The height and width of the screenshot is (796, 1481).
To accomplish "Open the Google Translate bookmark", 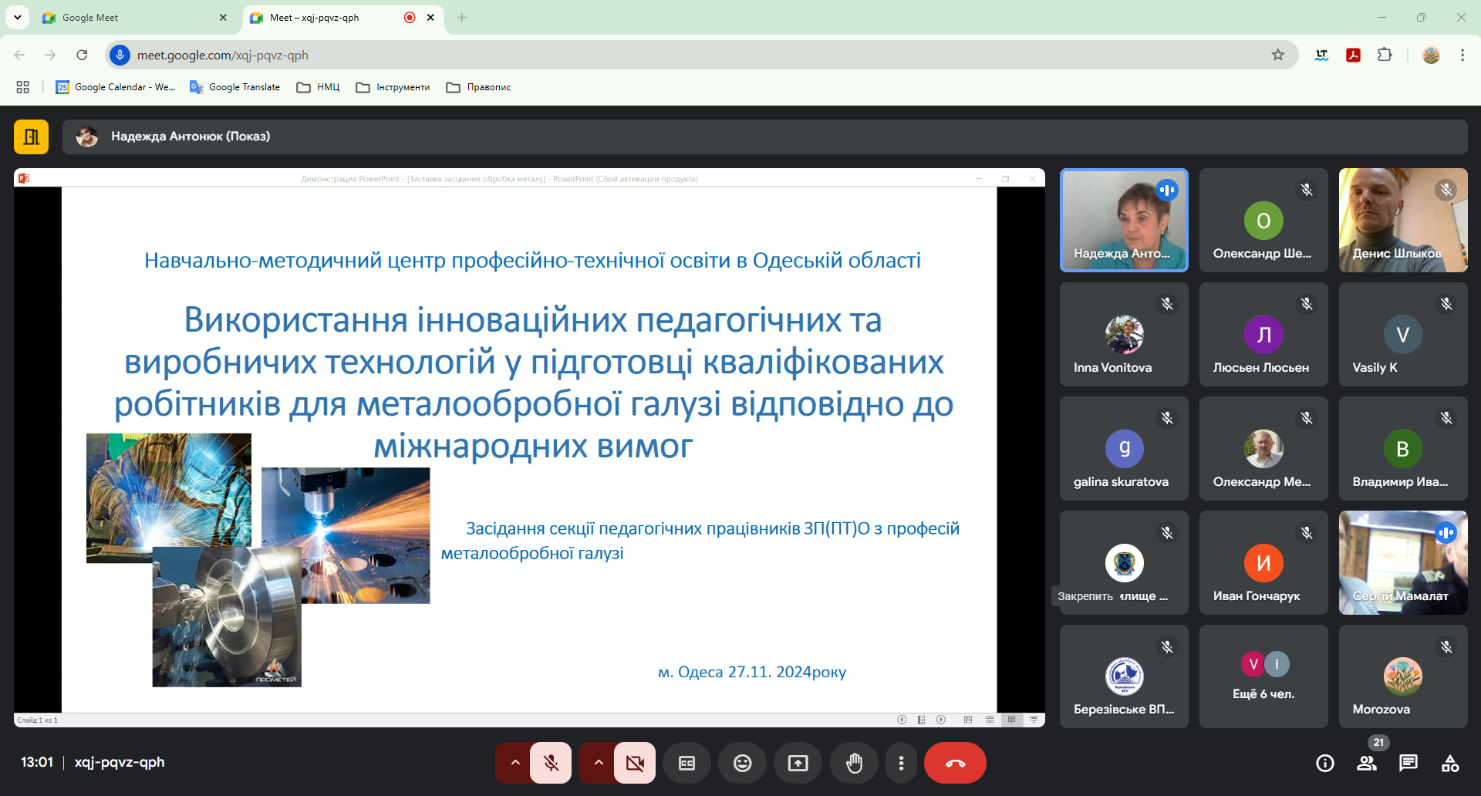I will pyautogui.click(x=235, y=87).
